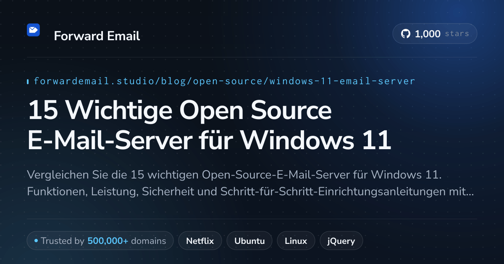Image resolution: width=504 pixels, height=264 pixels.
Task: Open the forwardemail.studio blog URL link
Action: coord(224,81)
